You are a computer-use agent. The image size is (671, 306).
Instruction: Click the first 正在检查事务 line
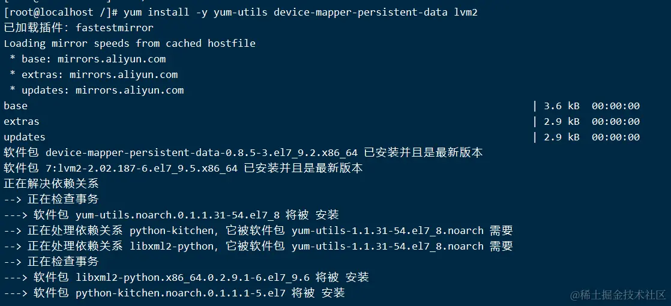click(51, 199)
